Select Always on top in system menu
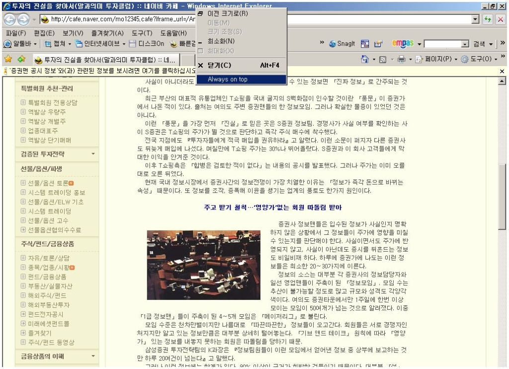 241,79
